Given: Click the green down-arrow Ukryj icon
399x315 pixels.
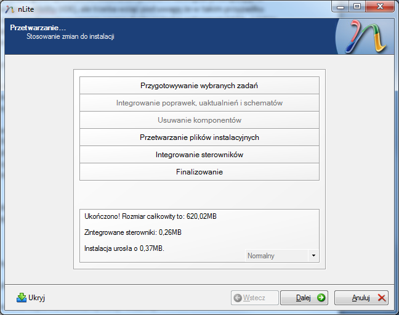Looking at the screenshot, I should click(x=22, y=298).
